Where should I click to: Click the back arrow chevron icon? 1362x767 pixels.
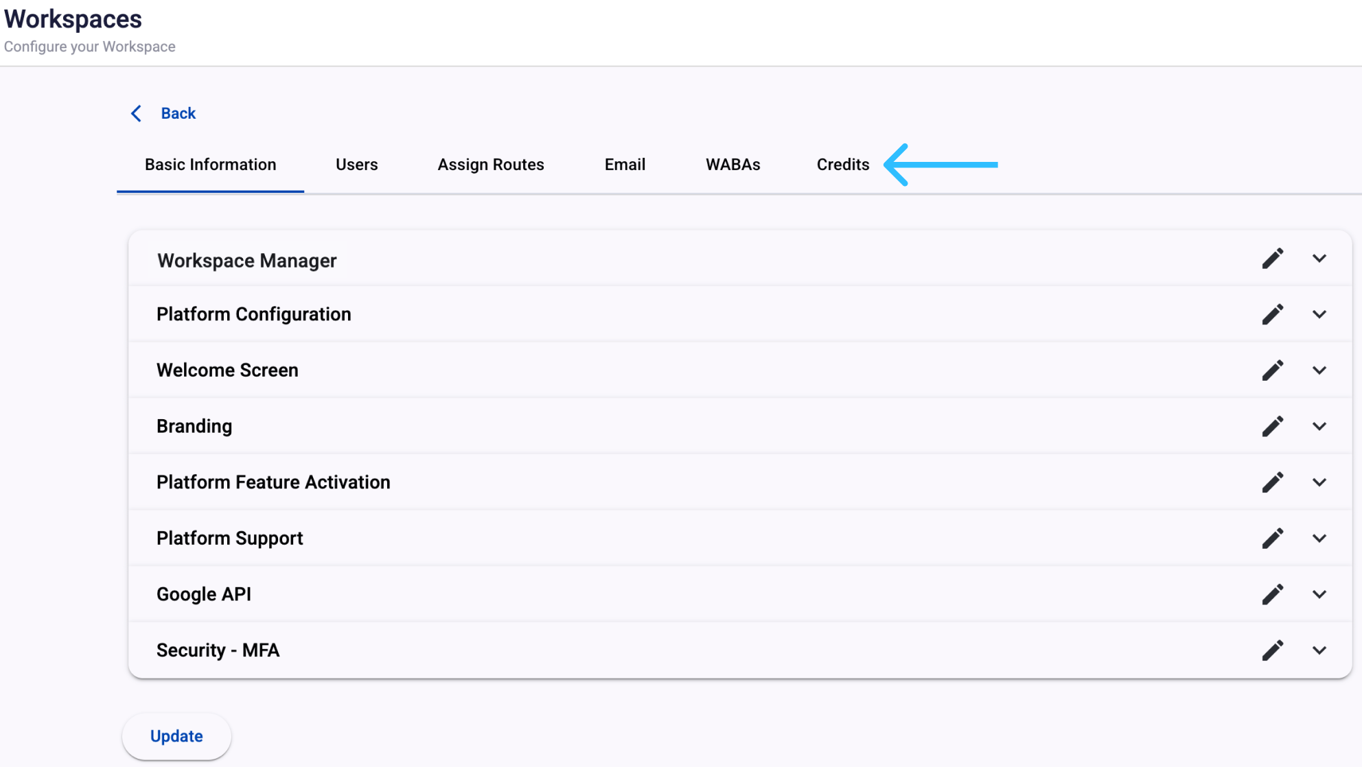coord(136,113)
